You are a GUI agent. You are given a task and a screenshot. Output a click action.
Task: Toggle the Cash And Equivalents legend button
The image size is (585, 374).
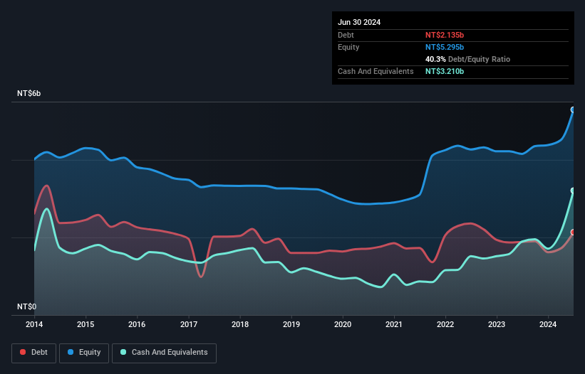tap(164, 353)
